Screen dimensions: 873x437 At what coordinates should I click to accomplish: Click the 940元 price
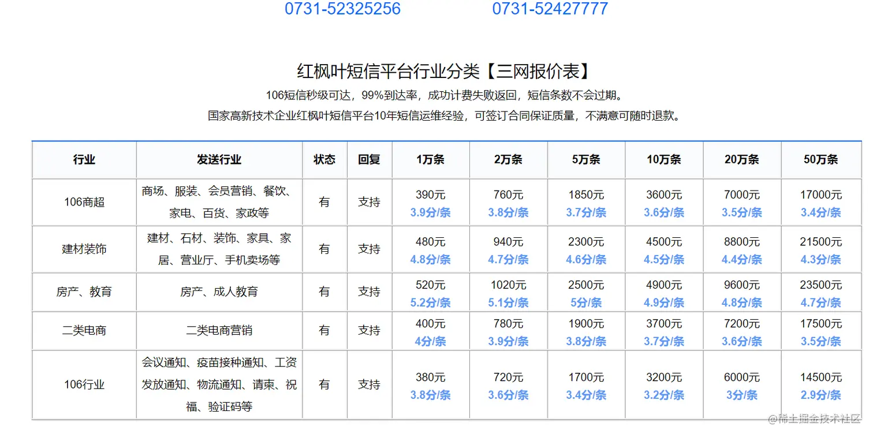pos(509,242)
